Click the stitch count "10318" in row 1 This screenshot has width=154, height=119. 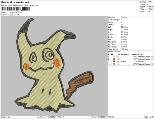(x=118, y=57)
